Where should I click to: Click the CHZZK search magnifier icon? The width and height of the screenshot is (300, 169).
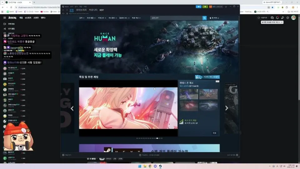[282, 18]
